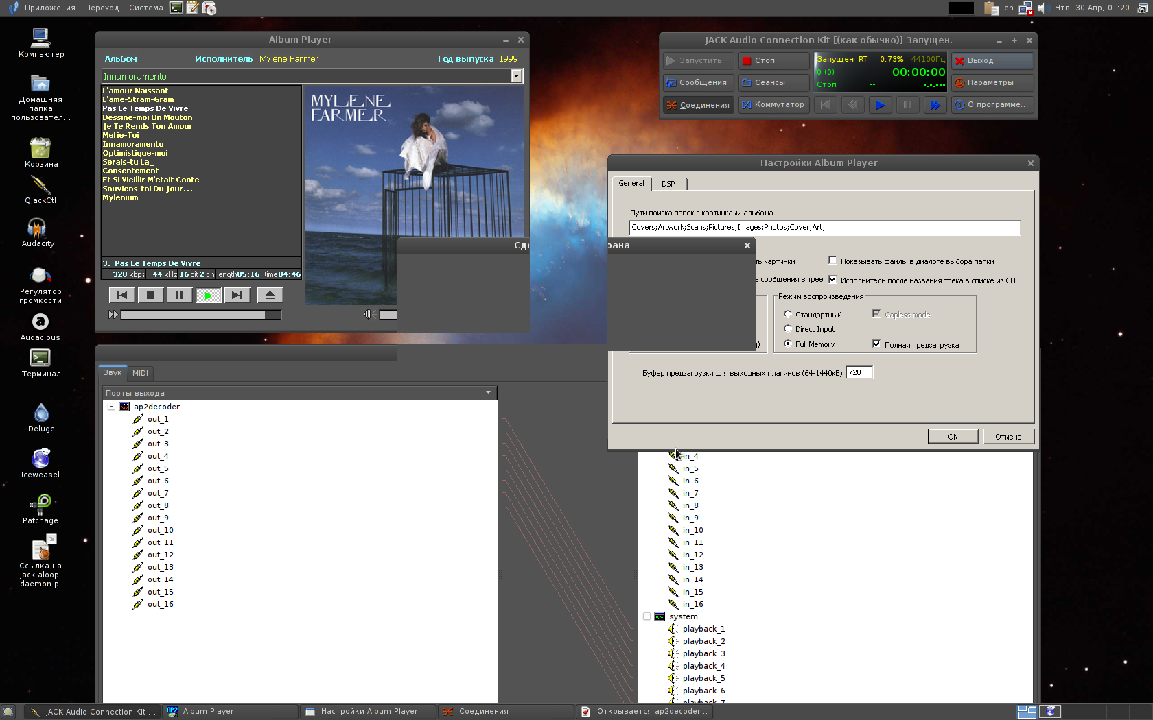This screenshot has height=720, width=1153.
Task: Toggle Полная предзагрузка checkbox
Action: click(876, 344)
